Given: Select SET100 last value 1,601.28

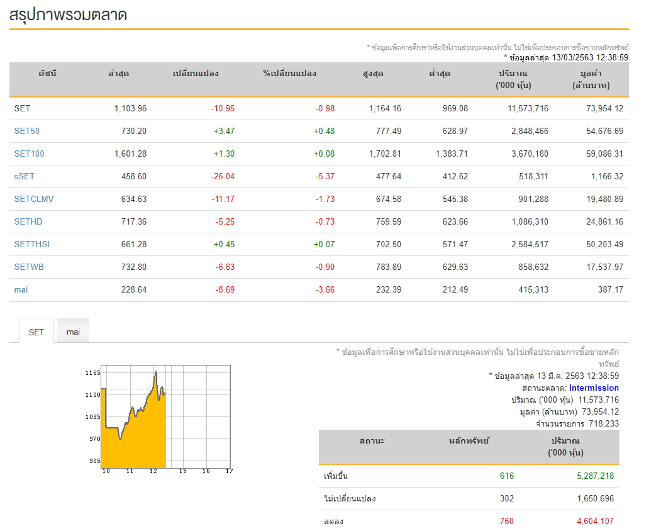Looking at the screenshot, I should click(130, 154).
